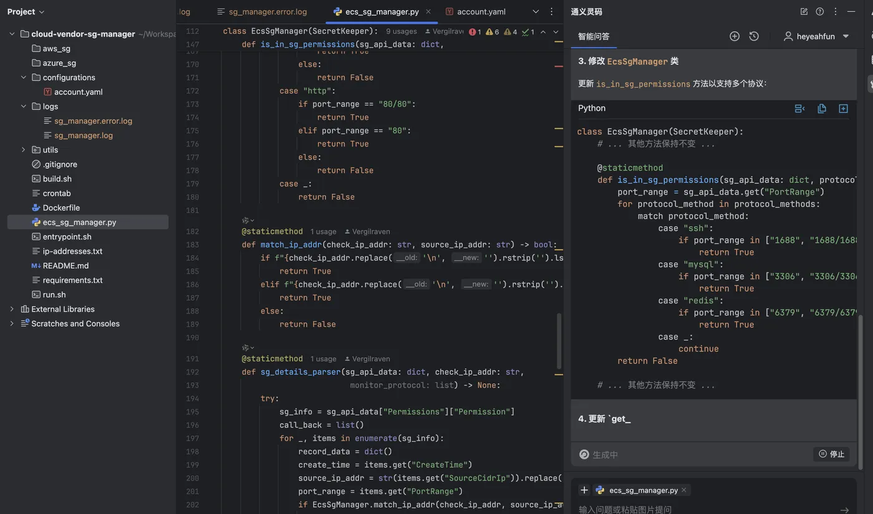Click Vergilraven author hint above sg_details_parser
This screenshot has width=873, height=514.
click(367, 359)
